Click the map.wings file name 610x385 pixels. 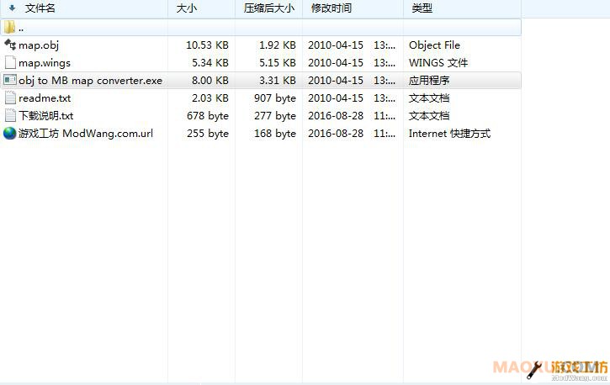point(45,63)
